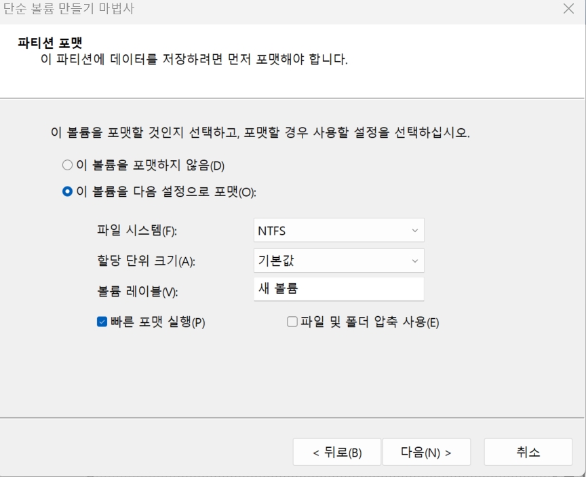Click the 볼륨 레이블(V): label
Screen dimensions: 586x477
[138, 291]
